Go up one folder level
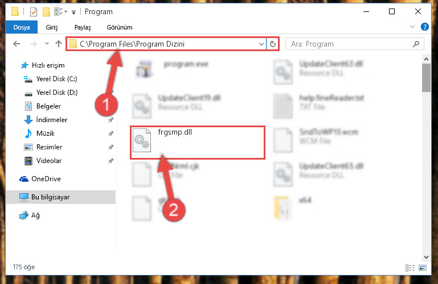 (x=59, y=44)
